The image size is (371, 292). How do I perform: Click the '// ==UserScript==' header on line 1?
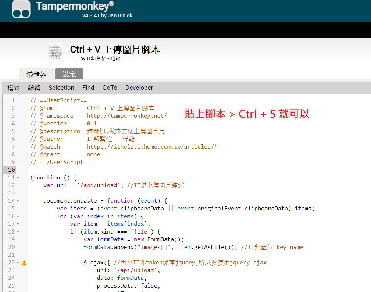tap(58, 100)
